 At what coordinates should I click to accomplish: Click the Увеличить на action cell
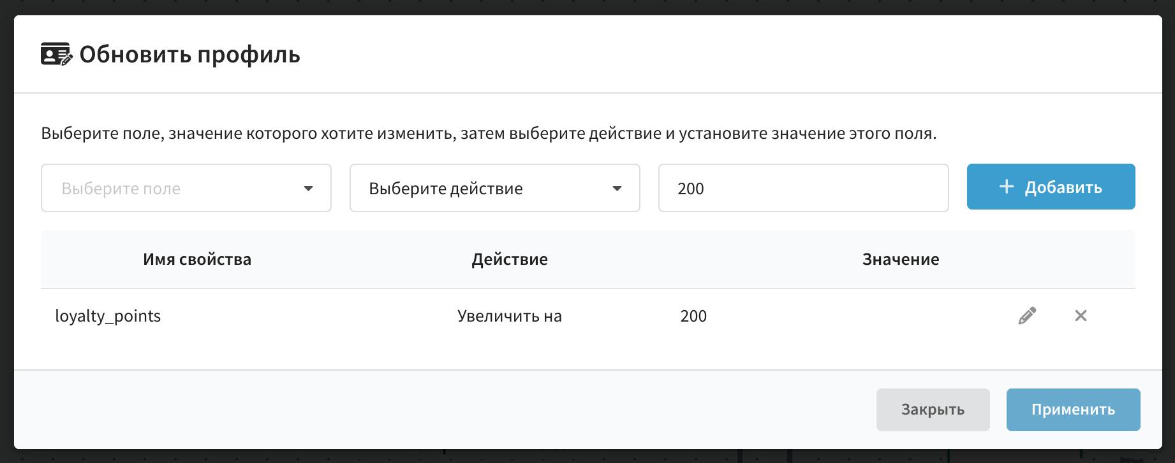click(510, 316)
